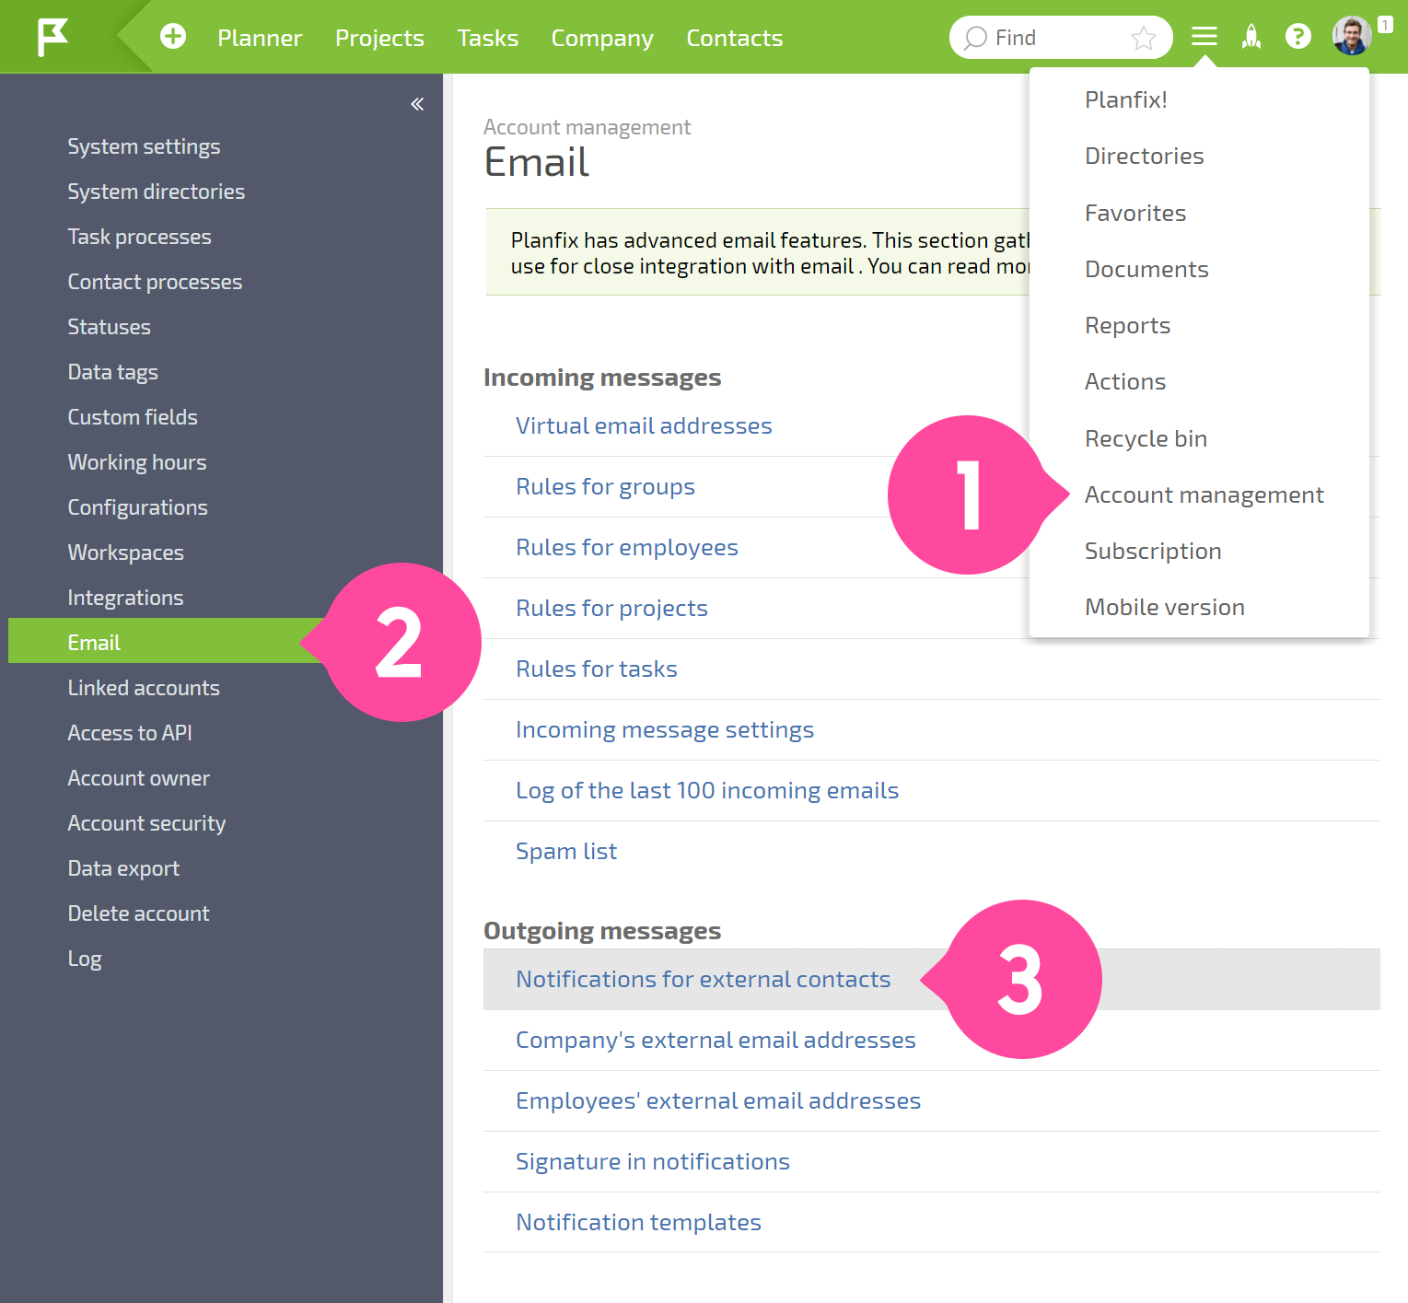This screenshot has width=1408, height=1303.
Task: Open Subscription from the menu
Action: [x=1153, y=551]
